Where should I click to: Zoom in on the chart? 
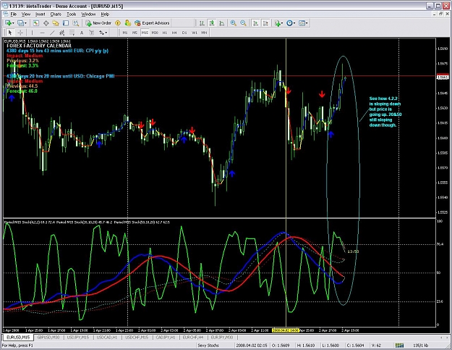(234, 23)
